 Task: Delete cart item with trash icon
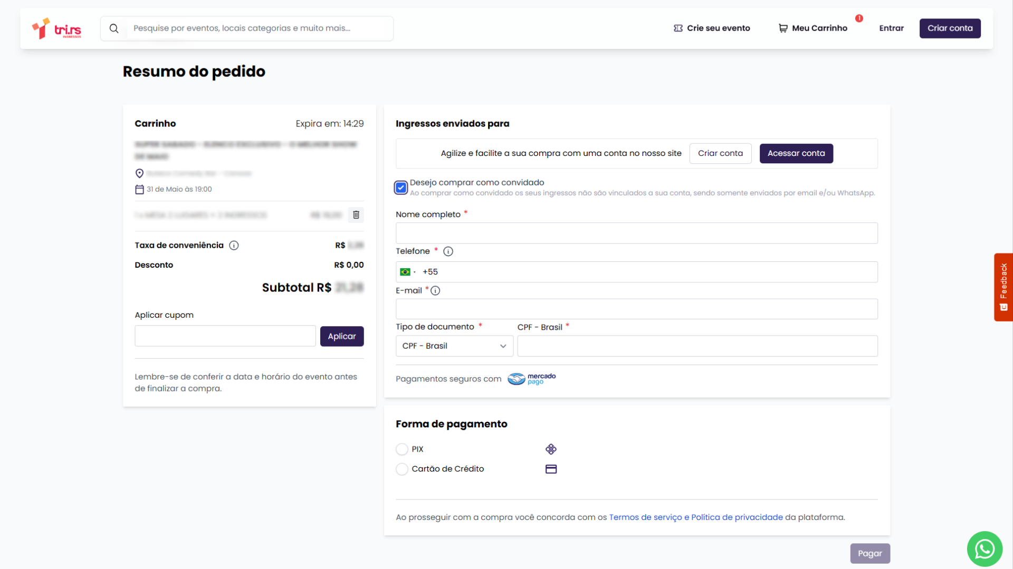coord(356,215)
